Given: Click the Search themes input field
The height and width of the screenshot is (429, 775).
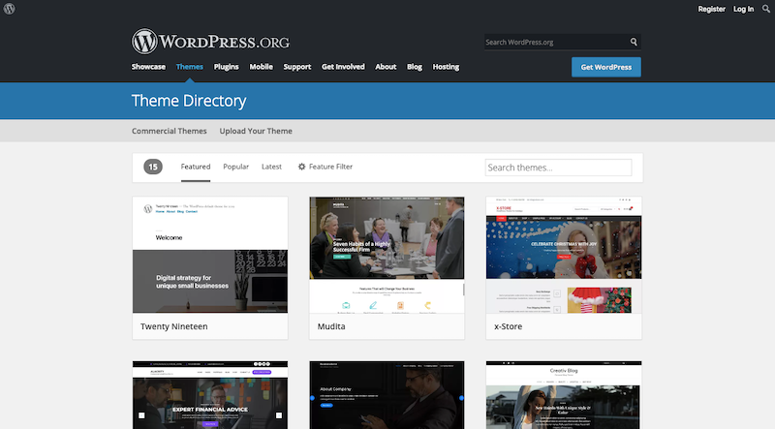Looking at the screenshot, I should (x=558, y=168).
